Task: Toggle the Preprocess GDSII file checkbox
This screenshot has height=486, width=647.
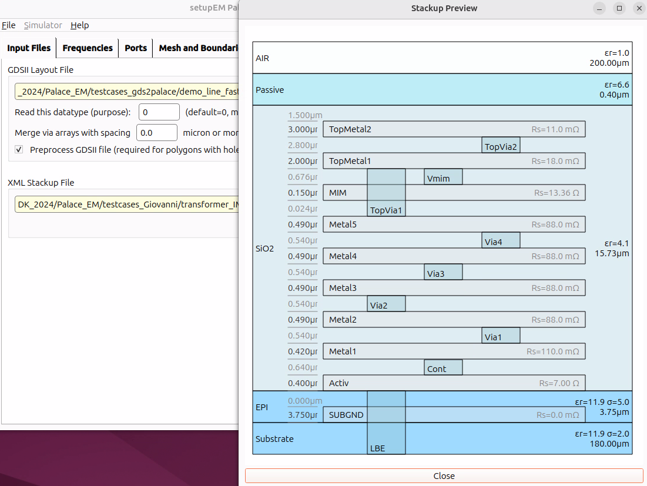Action: (x=19, y=149)
